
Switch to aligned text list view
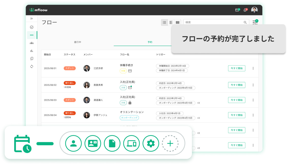171,23
